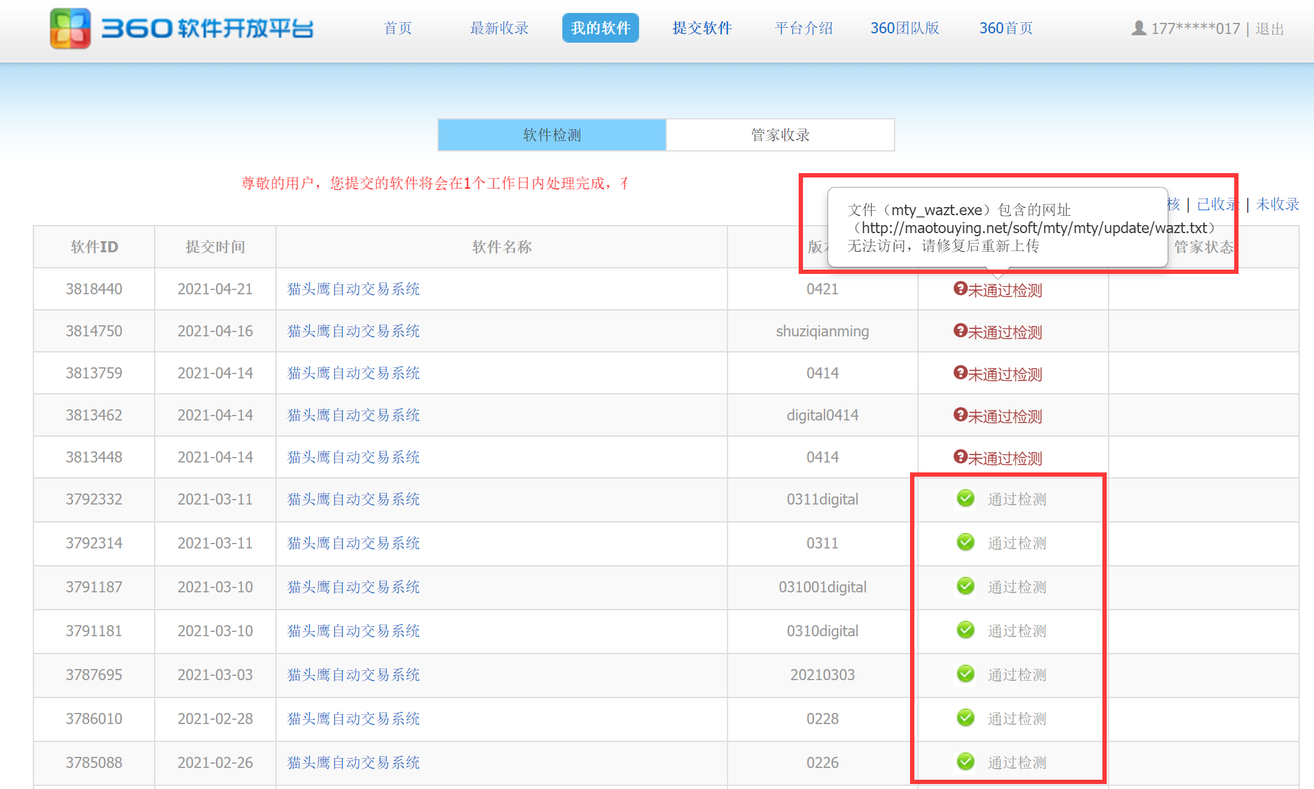Click green check icon for version 0228
Image resolution: width=1314 pixels, height=789 pixels.
point(965,718)
